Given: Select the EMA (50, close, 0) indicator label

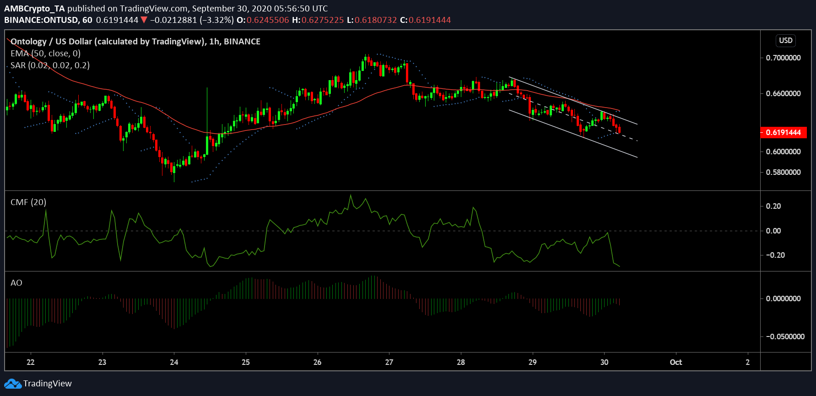Looking at the screenshot, I should click(45, 53).
